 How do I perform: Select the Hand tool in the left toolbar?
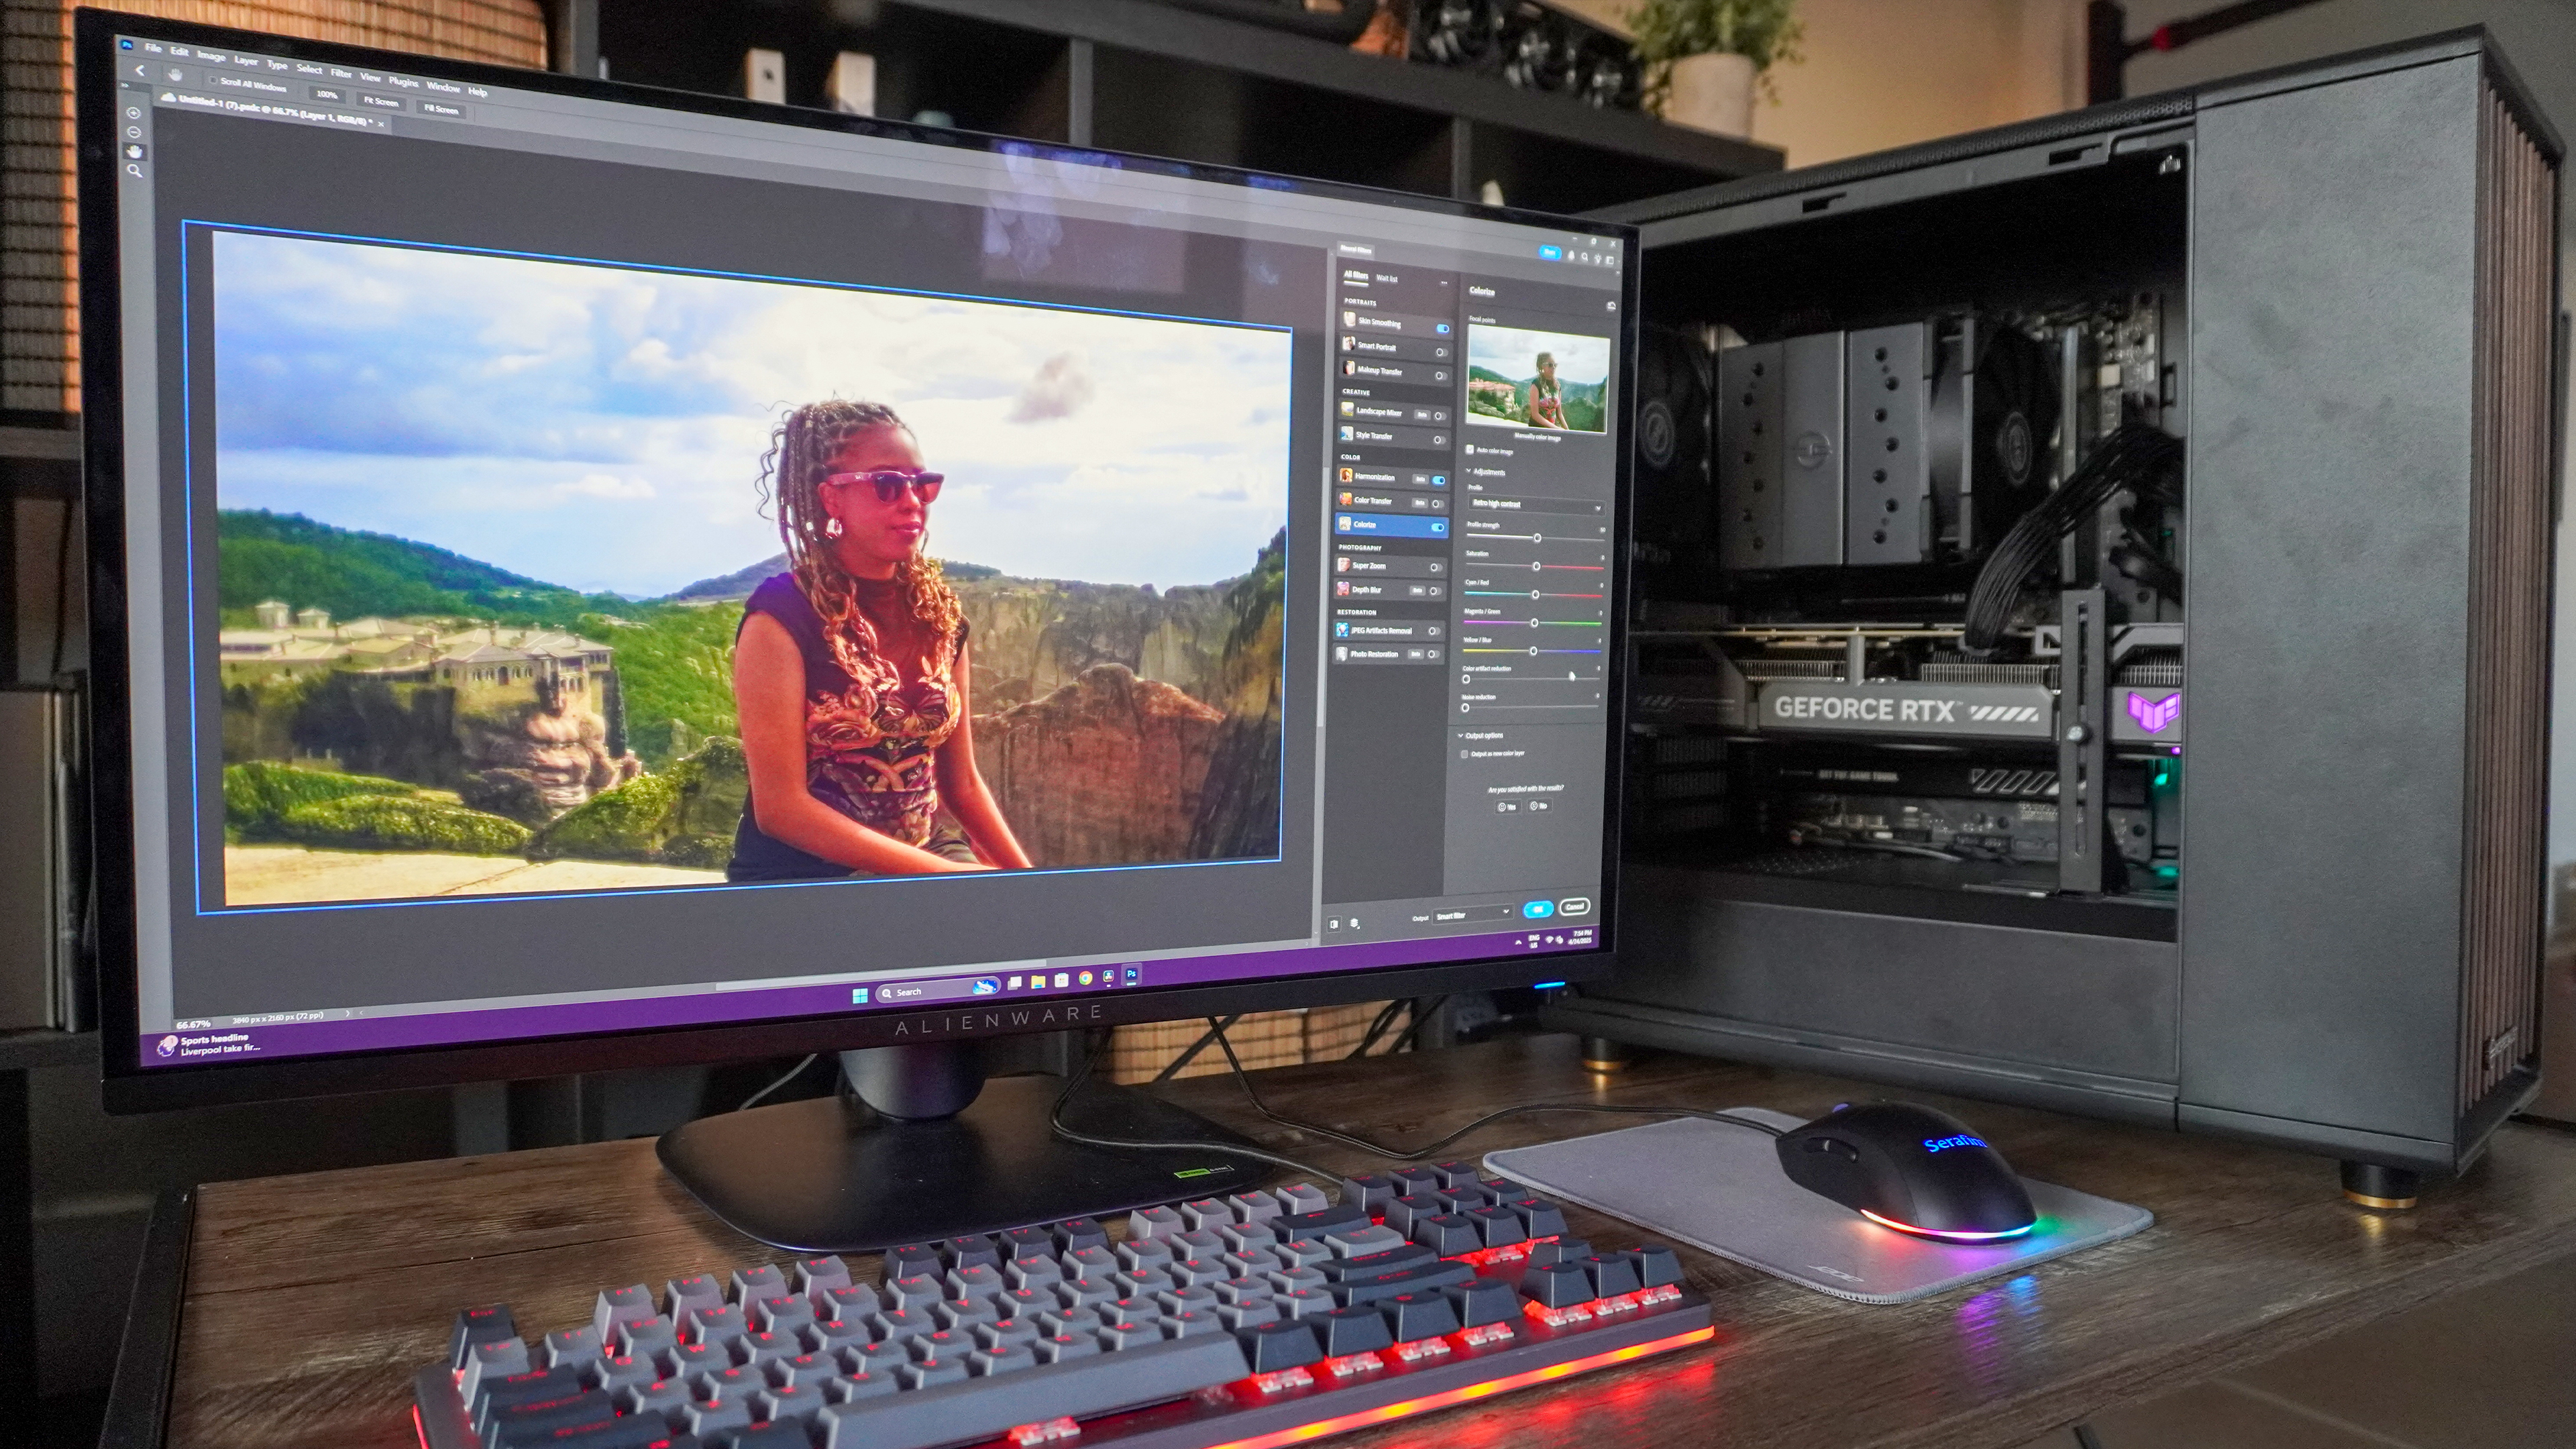[x=134, y=151]
